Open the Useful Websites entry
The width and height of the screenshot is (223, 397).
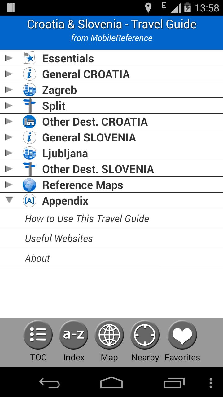59,238
